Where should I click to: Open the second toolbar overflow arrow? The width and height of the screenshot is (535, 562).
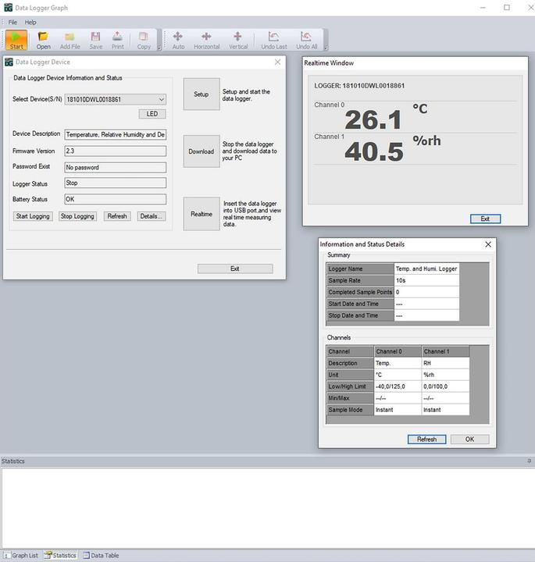coord(326,48)
